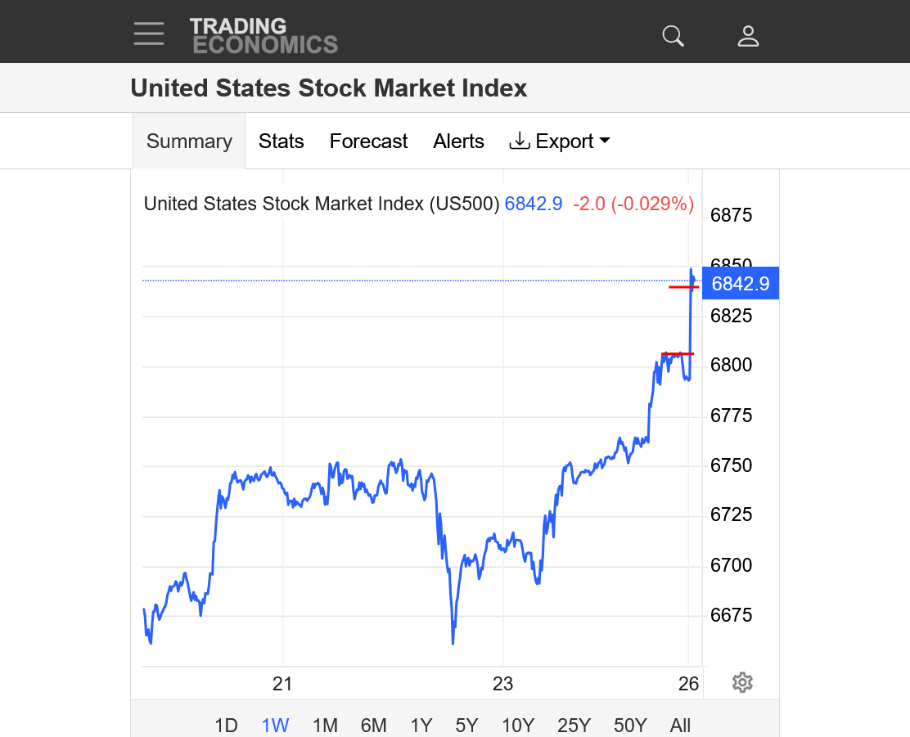Click the 23 date marker on axis
The height and width of the screenshot is (737, 910).
[x=502, y=684]
